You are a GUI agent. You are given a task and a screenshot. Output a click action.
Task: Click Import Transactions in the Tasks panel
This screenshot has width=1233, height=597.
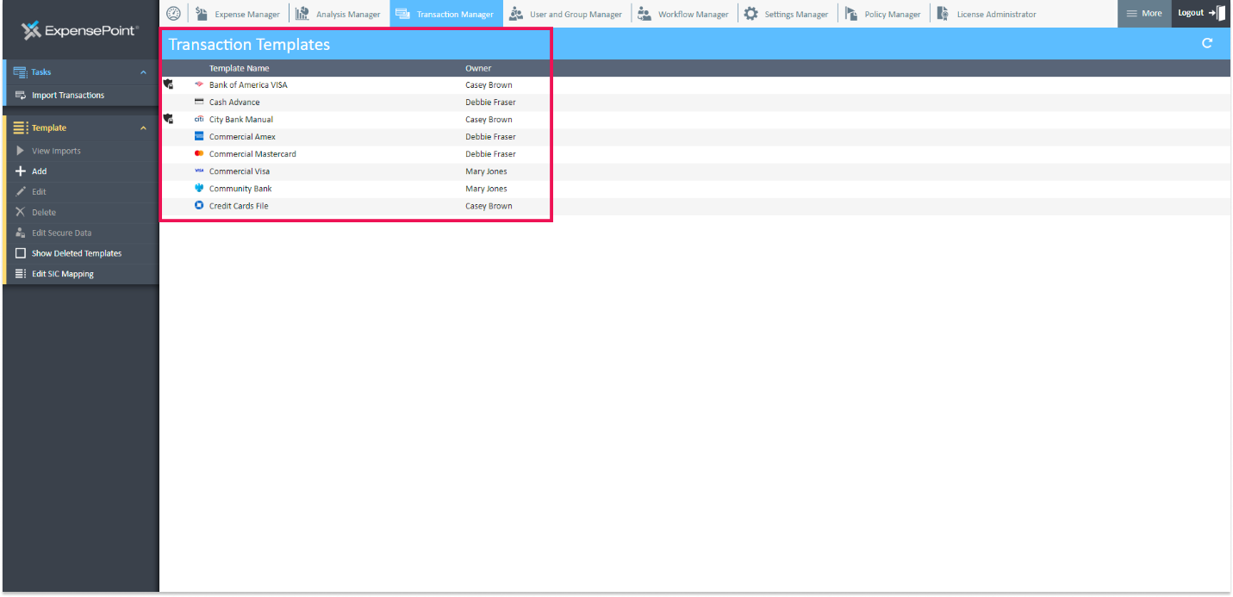pyautogui.click(x=67, y=95)
